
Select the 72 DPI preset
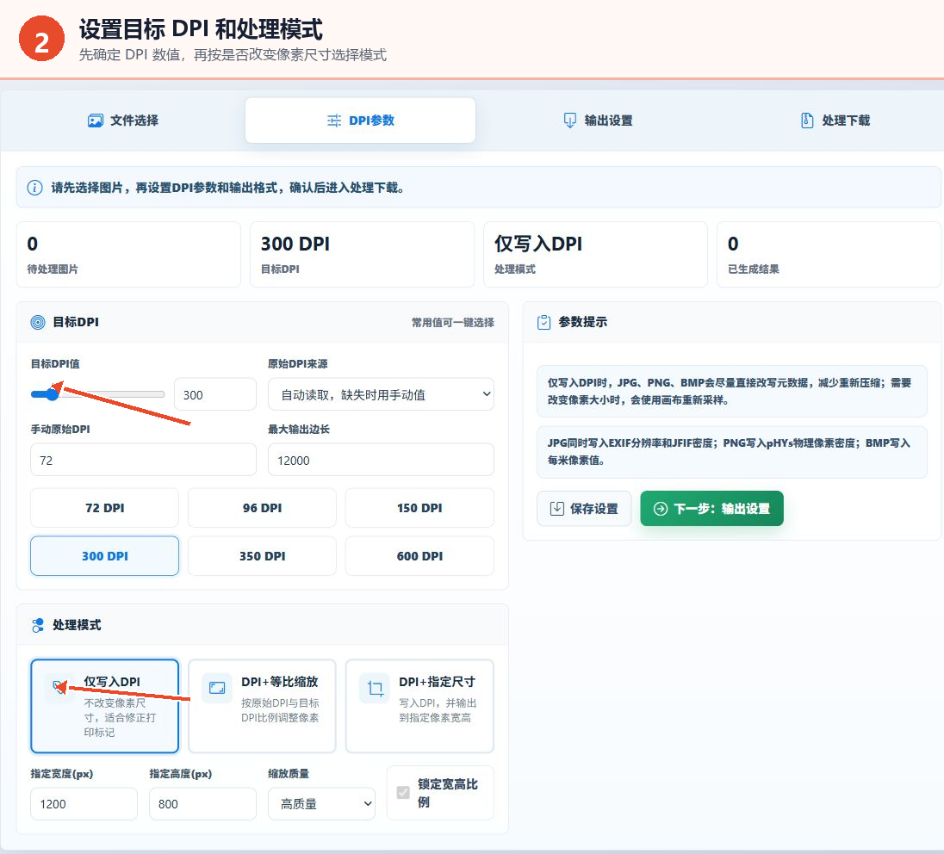pos(105,508)
